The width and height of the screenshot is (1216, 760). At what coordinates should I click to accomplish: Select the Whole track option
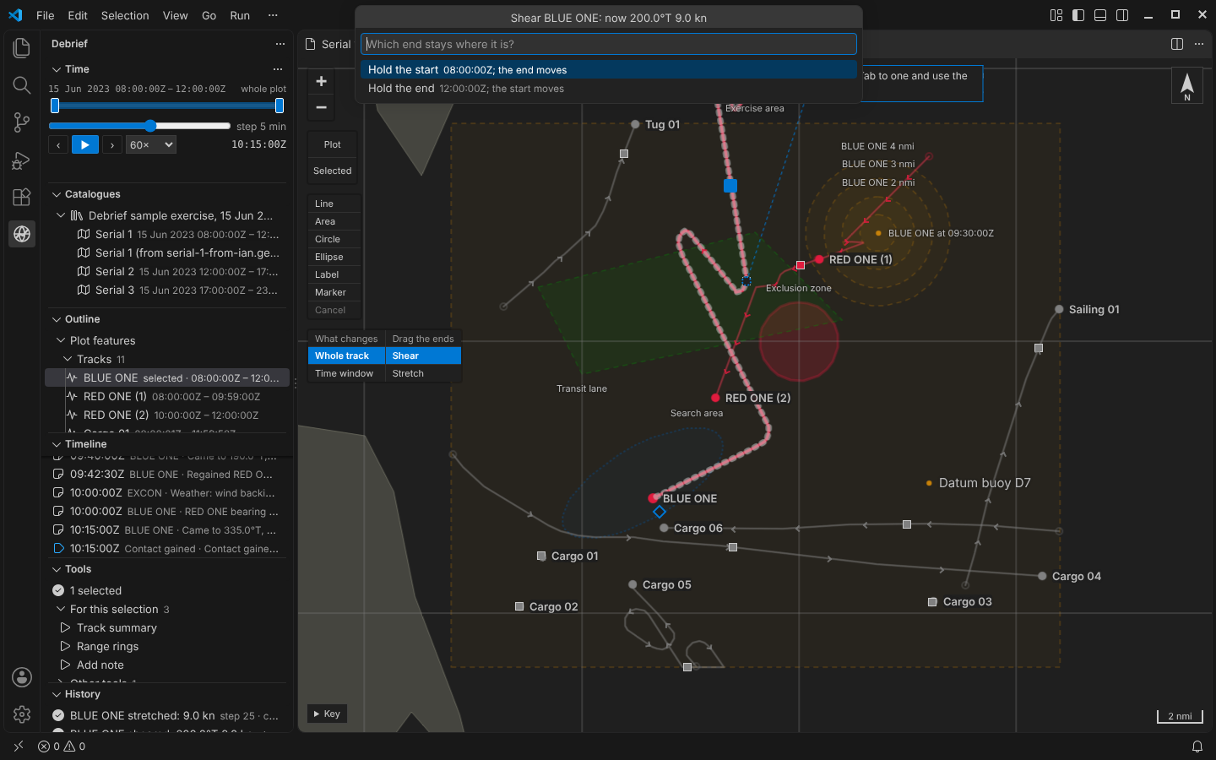(x=346, y=356)
